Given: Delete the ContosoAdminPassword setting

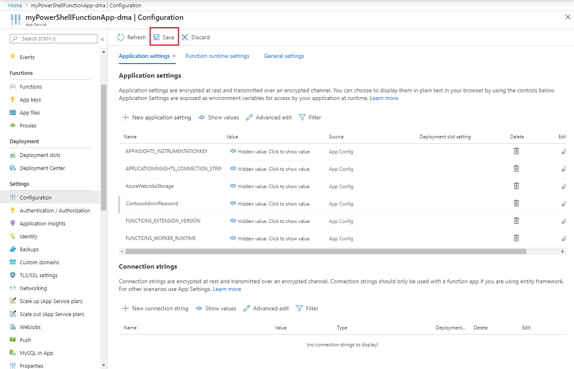Looking at the screenshot, I should click(x=516, y=203).
